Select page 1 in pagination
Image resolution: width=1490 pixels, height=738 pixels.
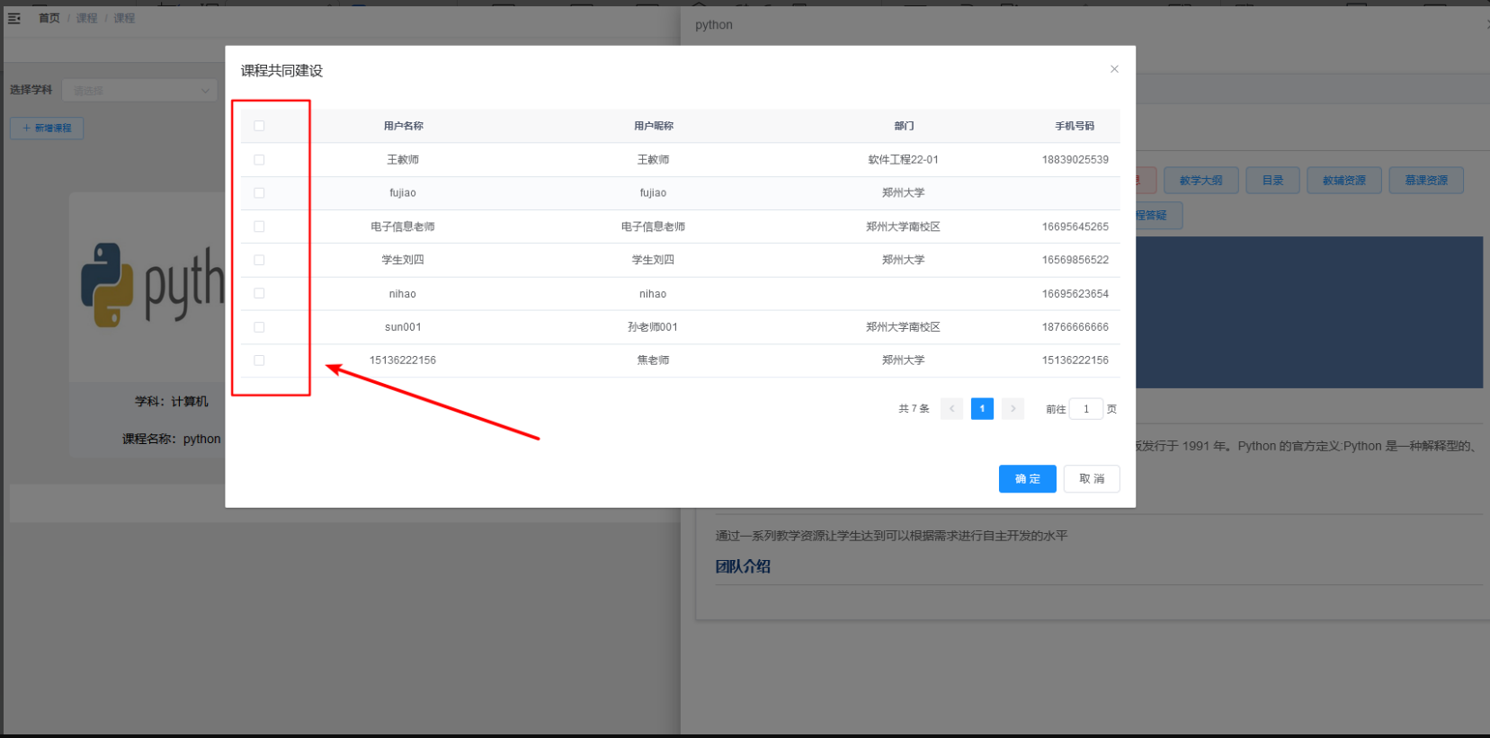pyautogui.click(x=982, y=409)
